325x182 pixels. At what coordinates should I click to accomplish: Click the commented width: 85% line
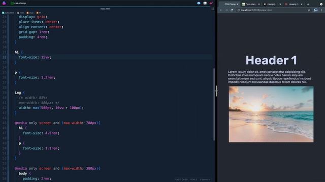(x=32, y=98)
